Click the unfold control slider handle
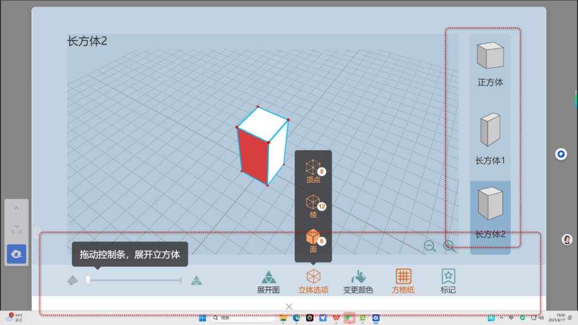 [x=88, y=279]
